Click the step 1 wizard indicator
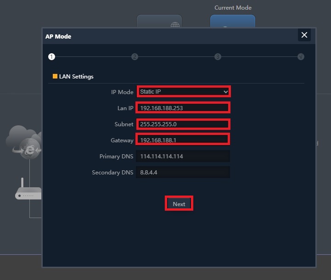 tap(51, 57)
